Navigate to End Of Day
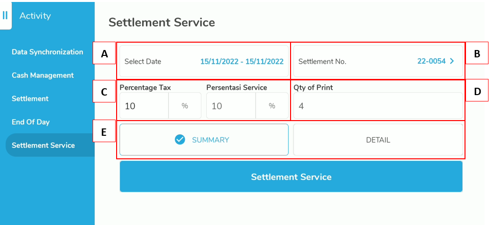 (x=30, y=122)
